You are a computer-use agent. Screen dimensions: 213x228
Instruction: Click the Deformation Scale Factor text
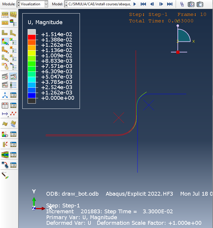pos(149,223)
